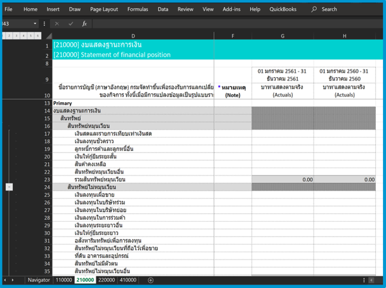The image size is (386, 288).
Task: Open the QuickBooks ribbon tab
Action: point(283,9)
